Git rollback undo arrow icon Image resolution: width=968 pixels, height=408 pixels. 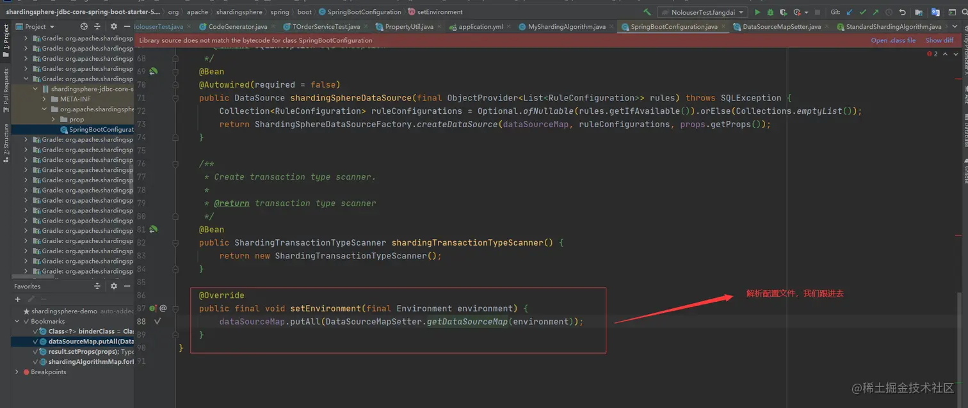[x=903, y=12]
